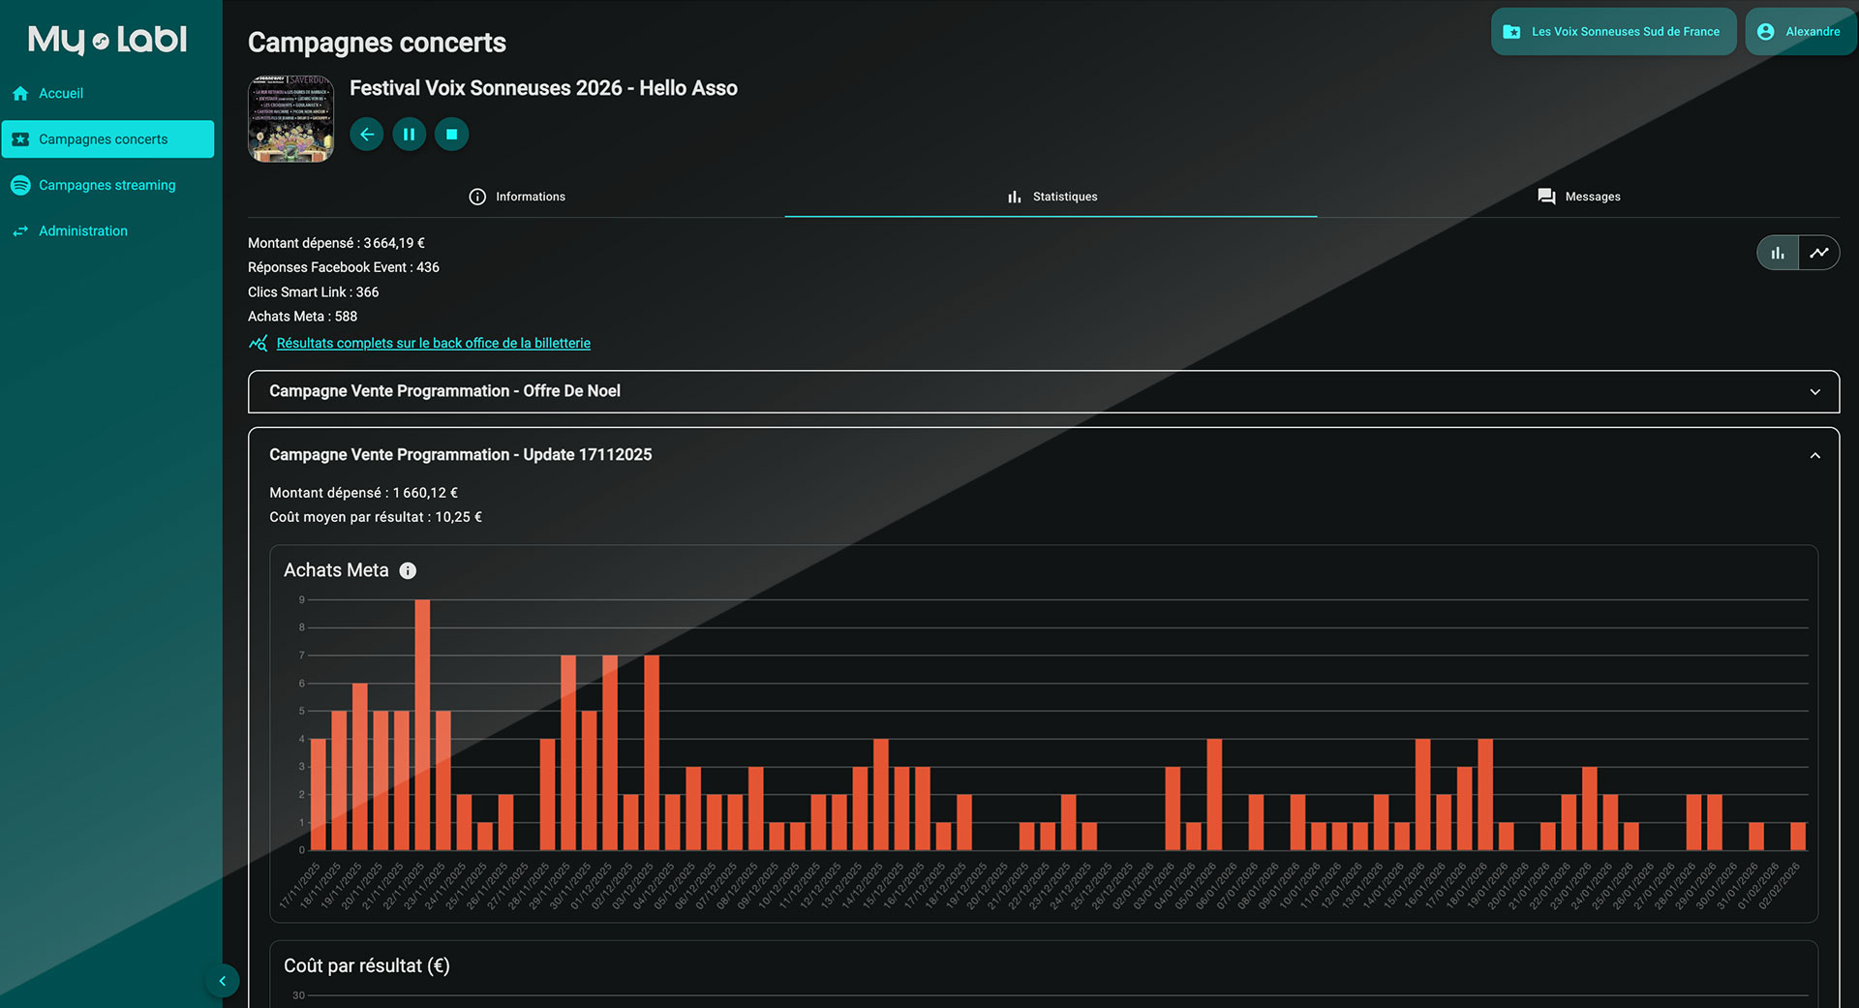Go to Administration section
1859x1008 pixels.
[82, 231]
